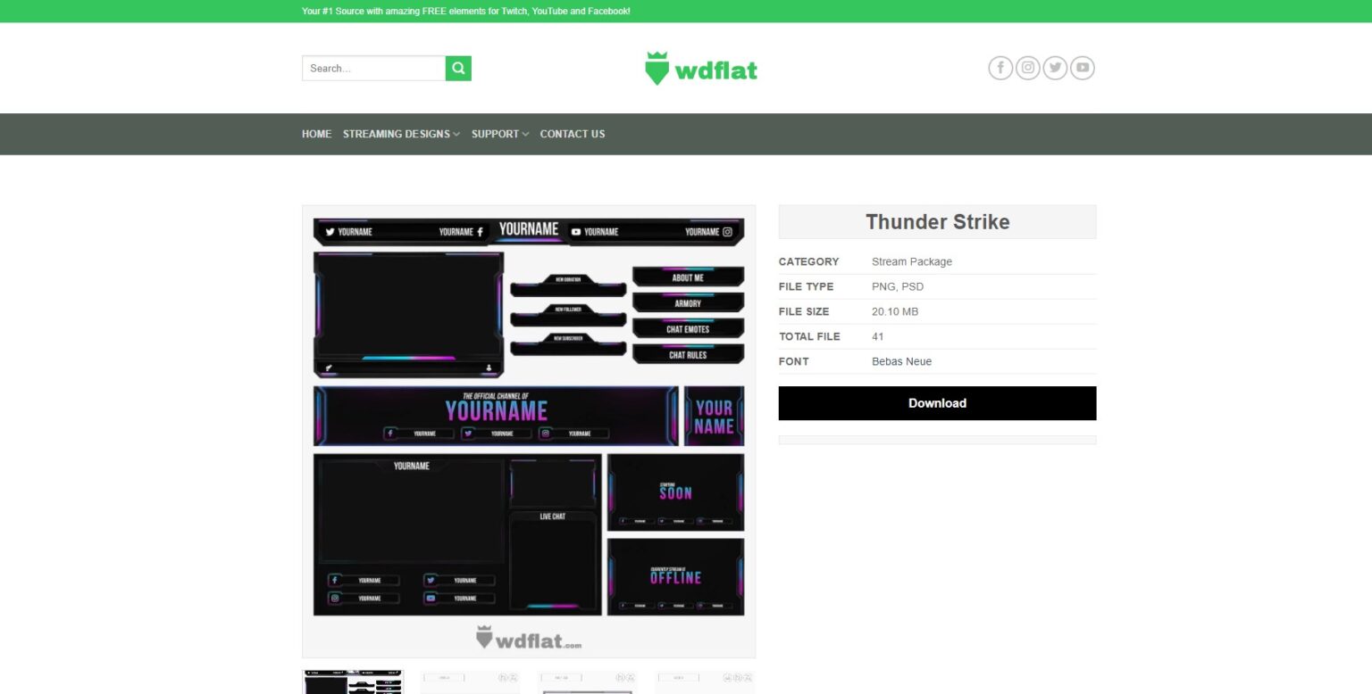1372x694 pixels.
Task: Click the Bebas Neue font value
Action: pyautogui.click(x=901, y=362)
